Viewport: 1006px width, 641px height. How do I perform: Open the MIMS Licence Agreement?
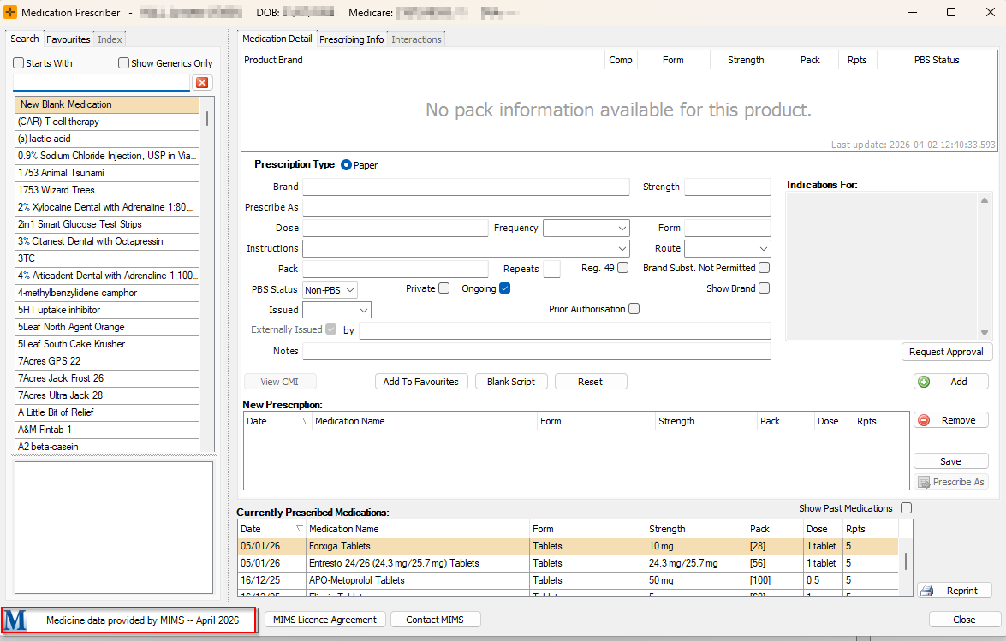coord(324,620)
